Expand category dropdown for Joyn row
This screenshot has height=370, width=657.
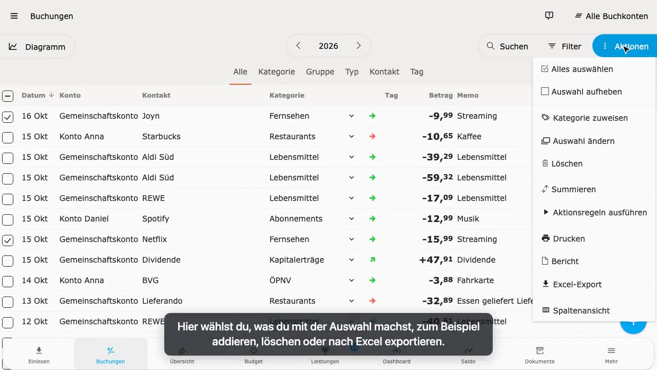(352, 116)
